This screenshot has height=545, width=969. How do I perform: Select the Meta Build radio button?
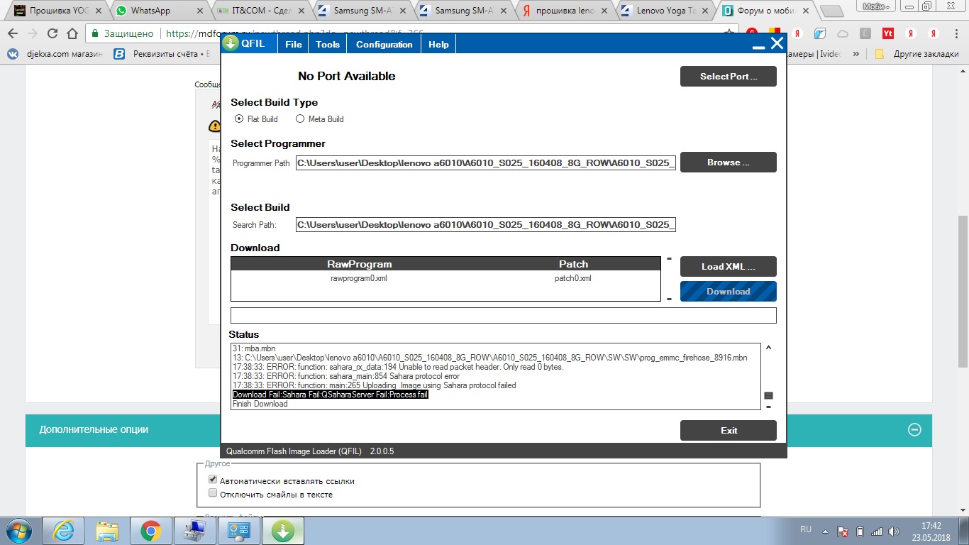click(x=300, y=119)
